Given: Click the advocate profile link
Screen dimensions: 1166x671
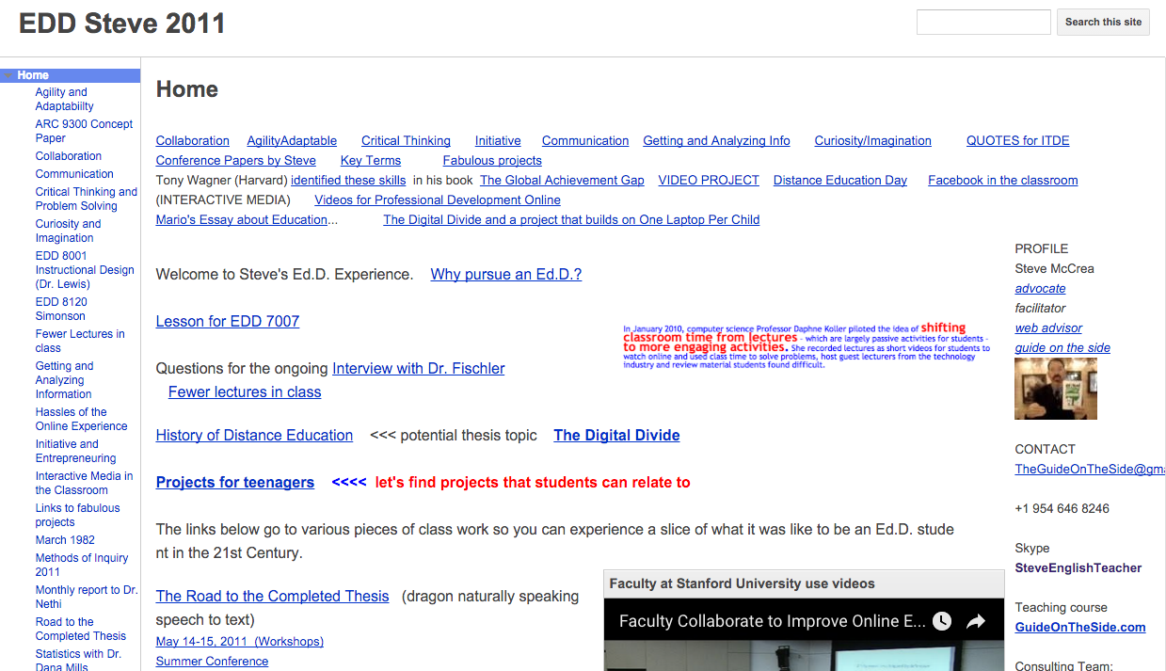Looking at the screenshot, I should (x=1040, y=289).
